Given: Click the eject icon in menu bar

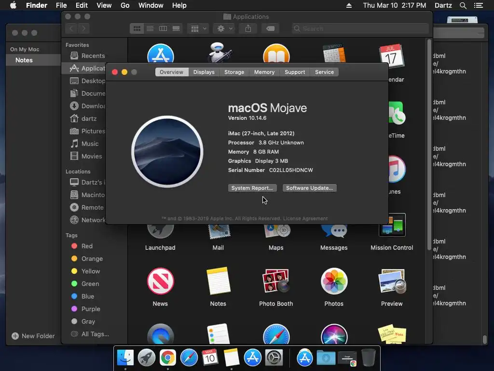Looking at the screenshot, I should [349, 5].
